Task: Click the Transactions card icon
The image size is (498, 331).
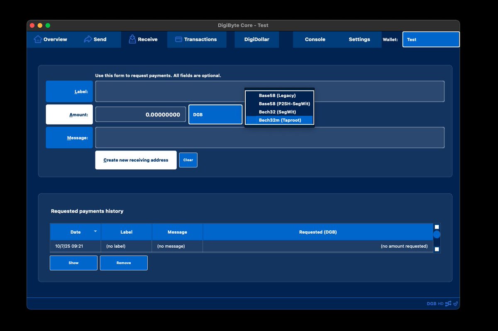Action: (x=179, y=39)
